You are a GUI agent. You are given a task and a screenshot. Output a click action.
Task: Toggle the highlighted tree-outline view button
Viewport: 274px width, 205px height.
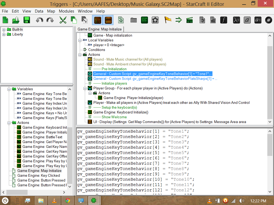(97, 20)
